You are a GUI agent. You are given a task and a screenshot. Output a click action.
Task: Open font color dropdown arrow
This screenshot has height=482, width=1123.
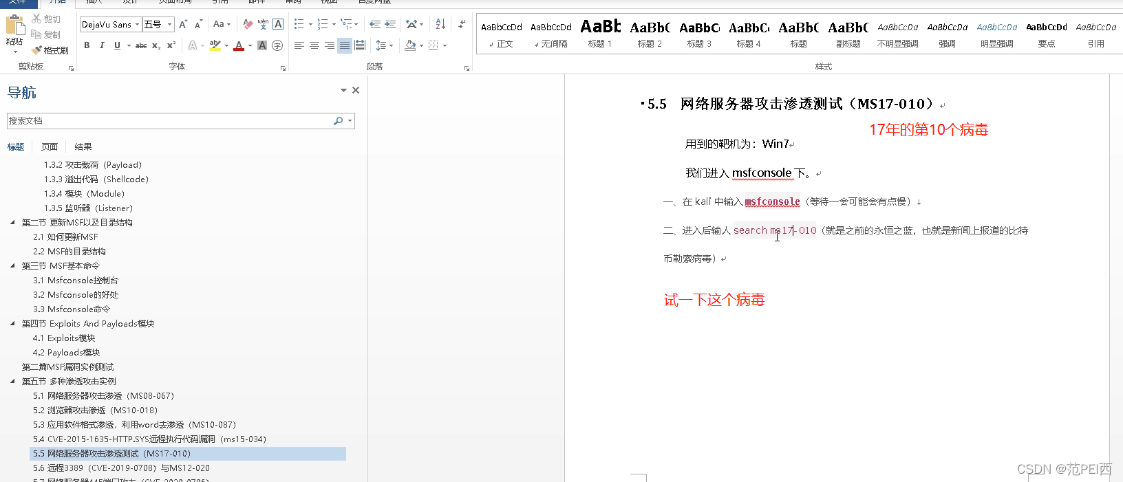250,45
